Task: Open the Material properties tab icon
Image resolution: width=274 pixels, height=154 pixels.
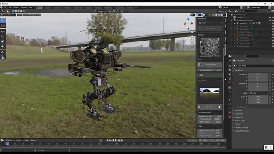Action: (229, 112)
